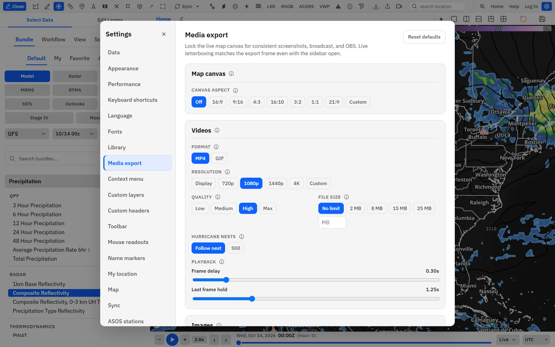Open the GFS model dropdown
Screen dimensions: 555x347
coord(27,134)
